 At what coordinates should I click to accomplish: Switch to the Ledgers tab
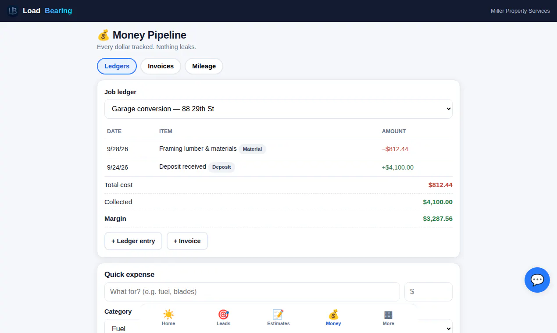tap(117, 66)
